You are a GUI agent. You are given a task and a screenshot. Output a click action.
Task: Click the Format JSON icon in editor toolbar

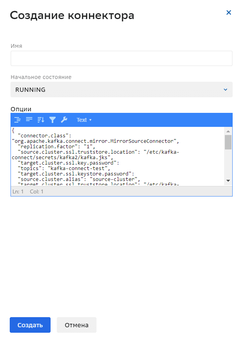18,120
